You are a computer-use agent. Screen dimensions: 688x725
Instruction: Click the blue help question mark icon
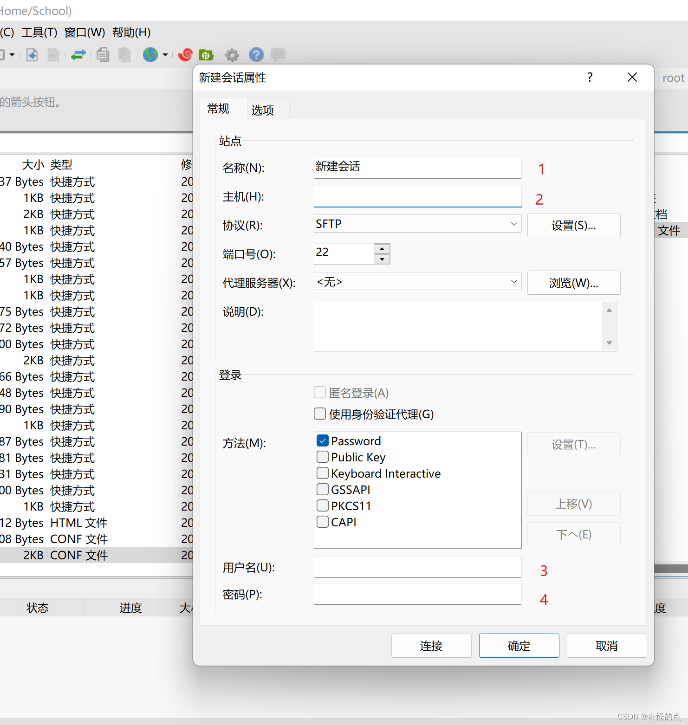tap(256, 55)
